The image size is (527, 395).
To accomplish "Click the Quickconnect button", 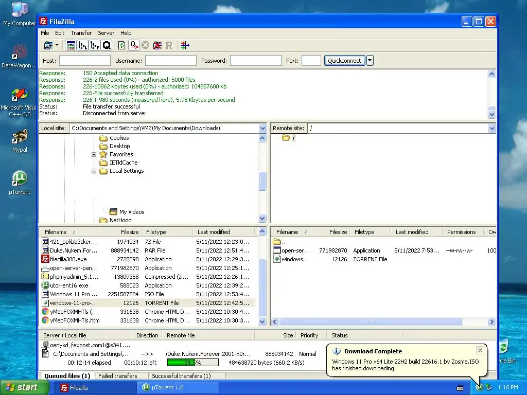I will tap(344, 61).
